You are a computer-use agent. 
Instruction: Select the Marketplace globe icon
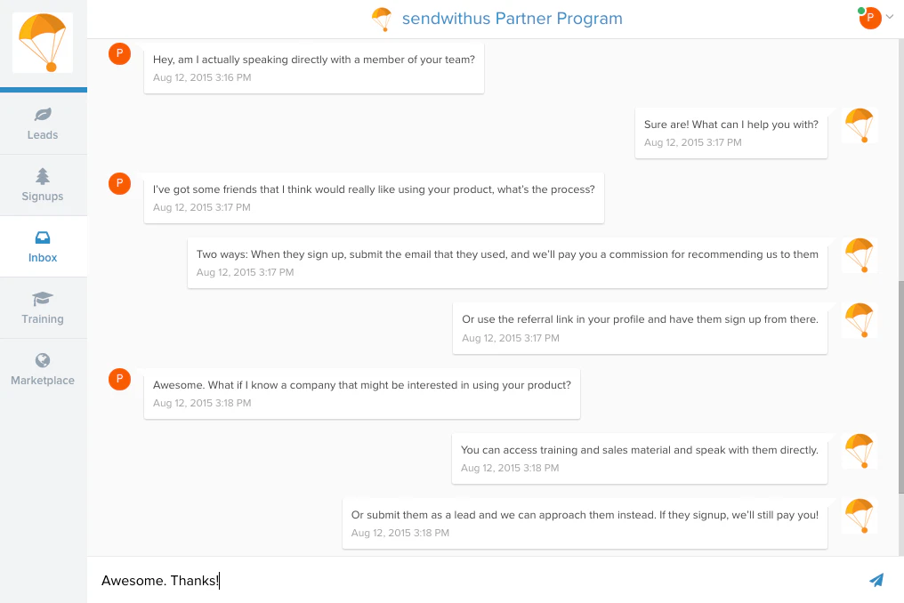(x=42, y=361)
